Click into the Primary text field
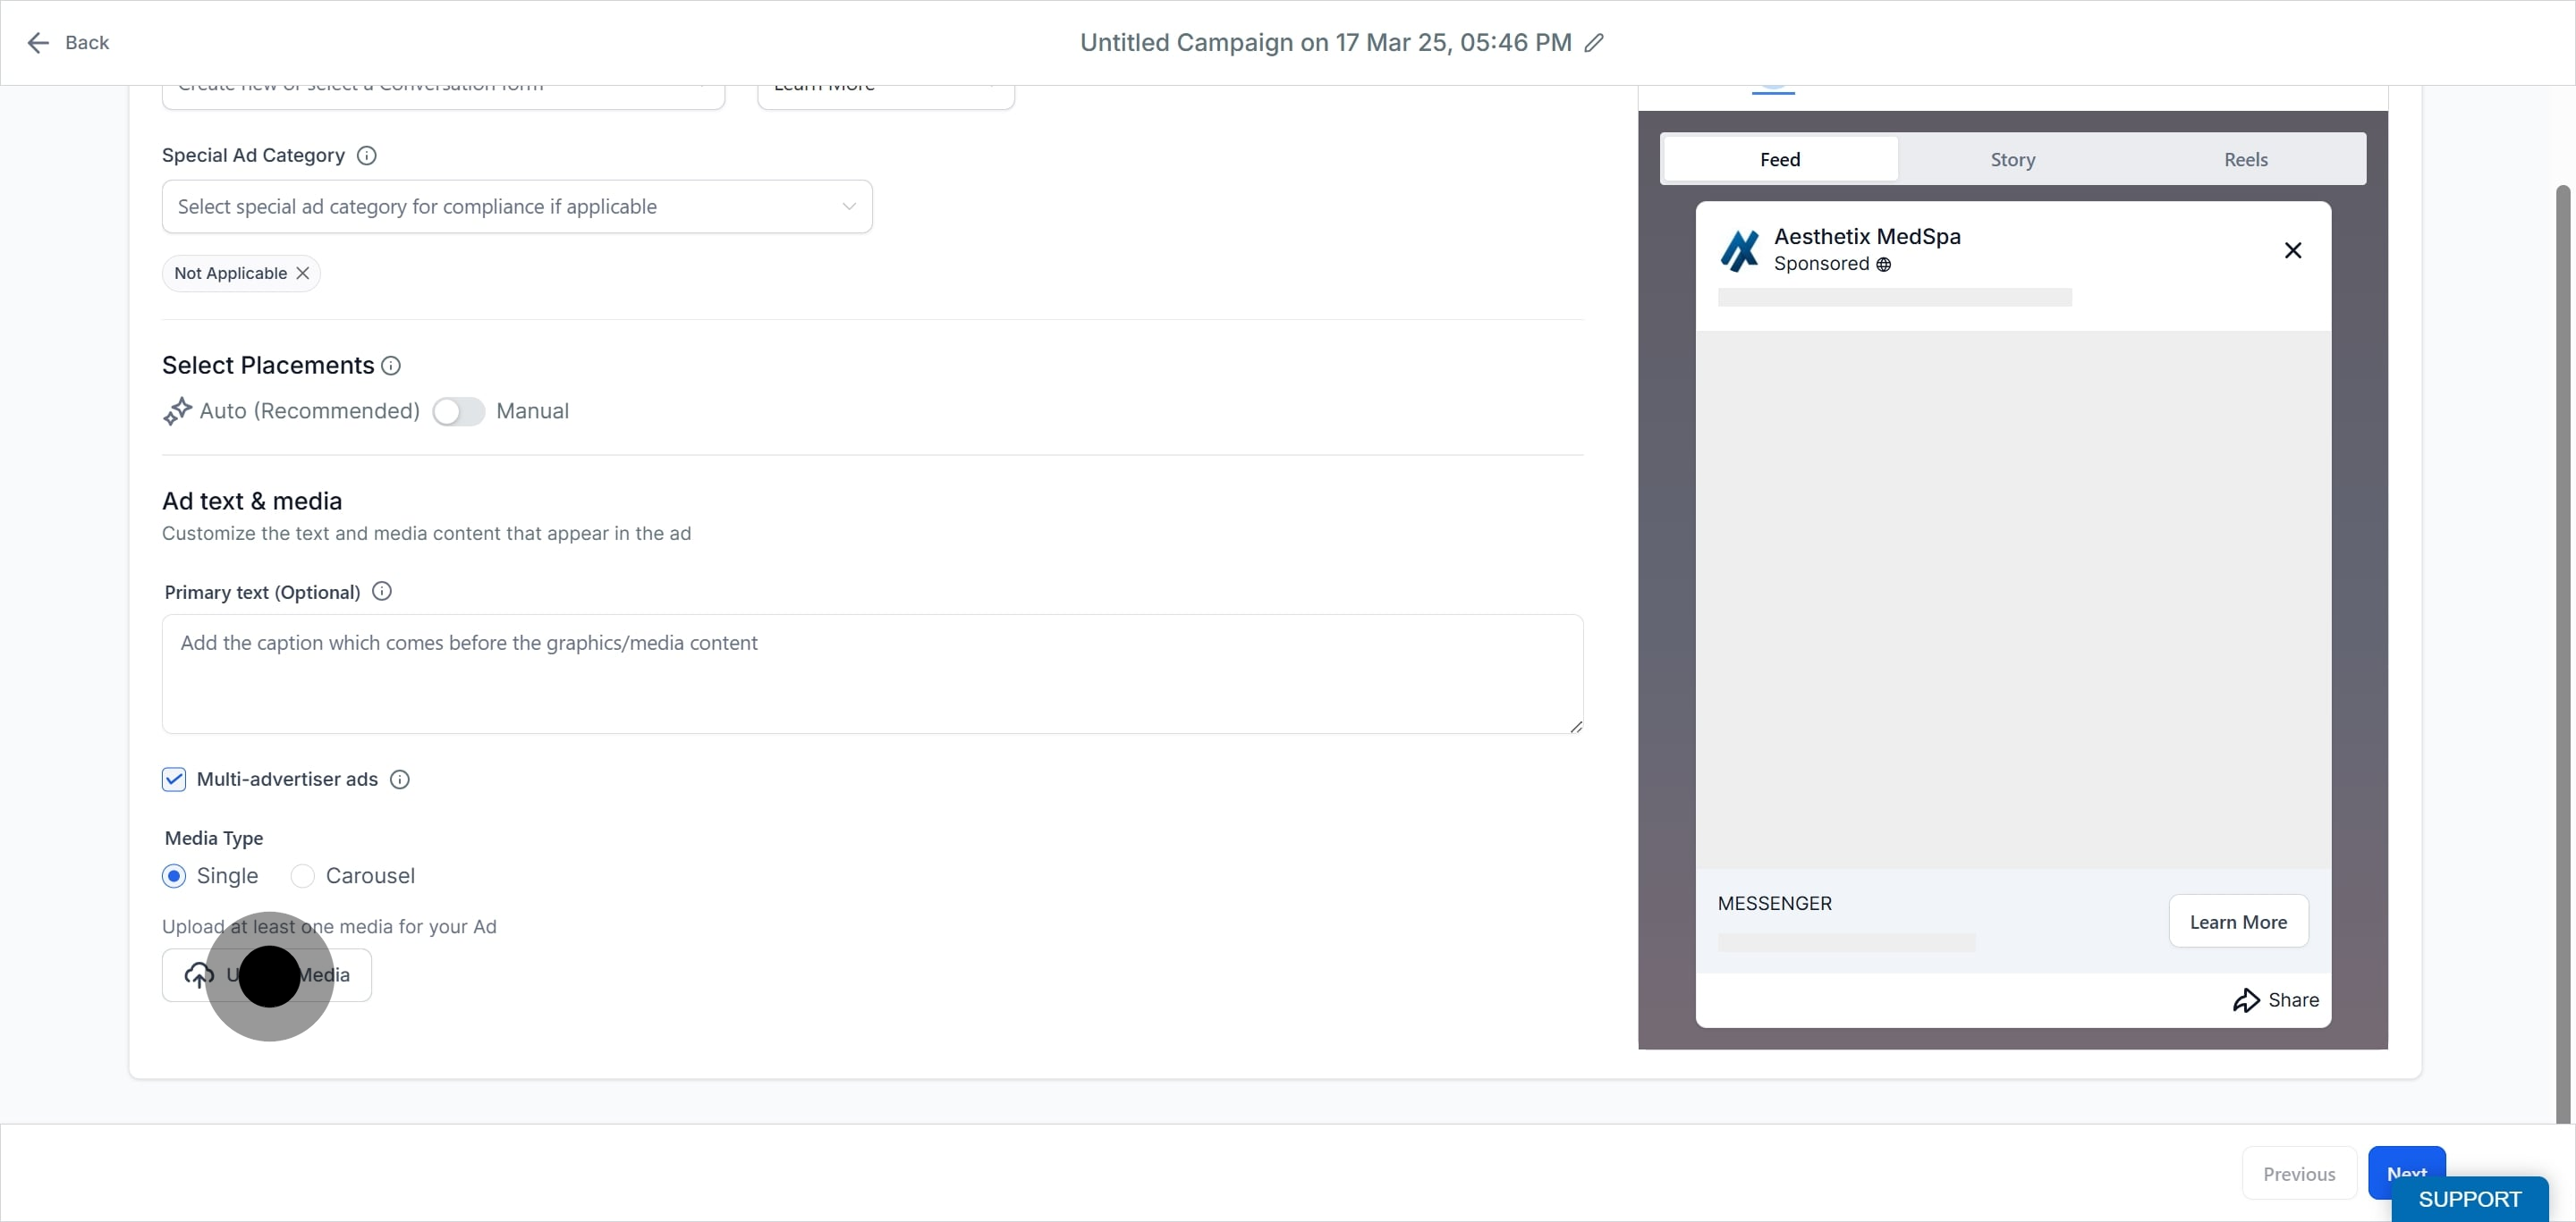 (x=872, y=674)
